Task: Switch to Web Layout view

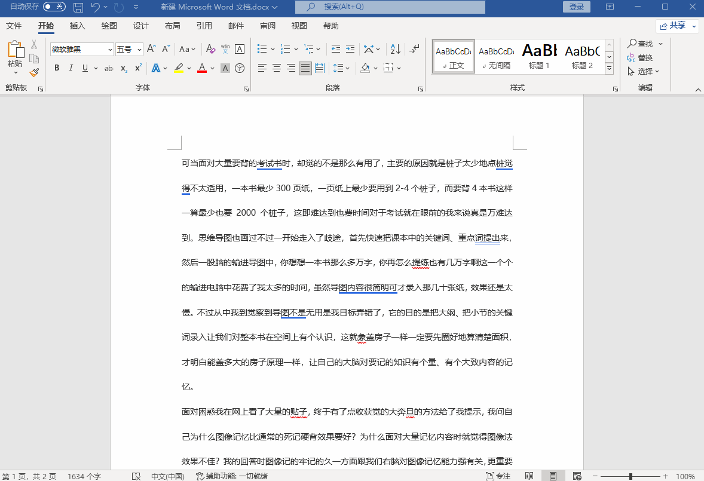Action: [577, 476]
